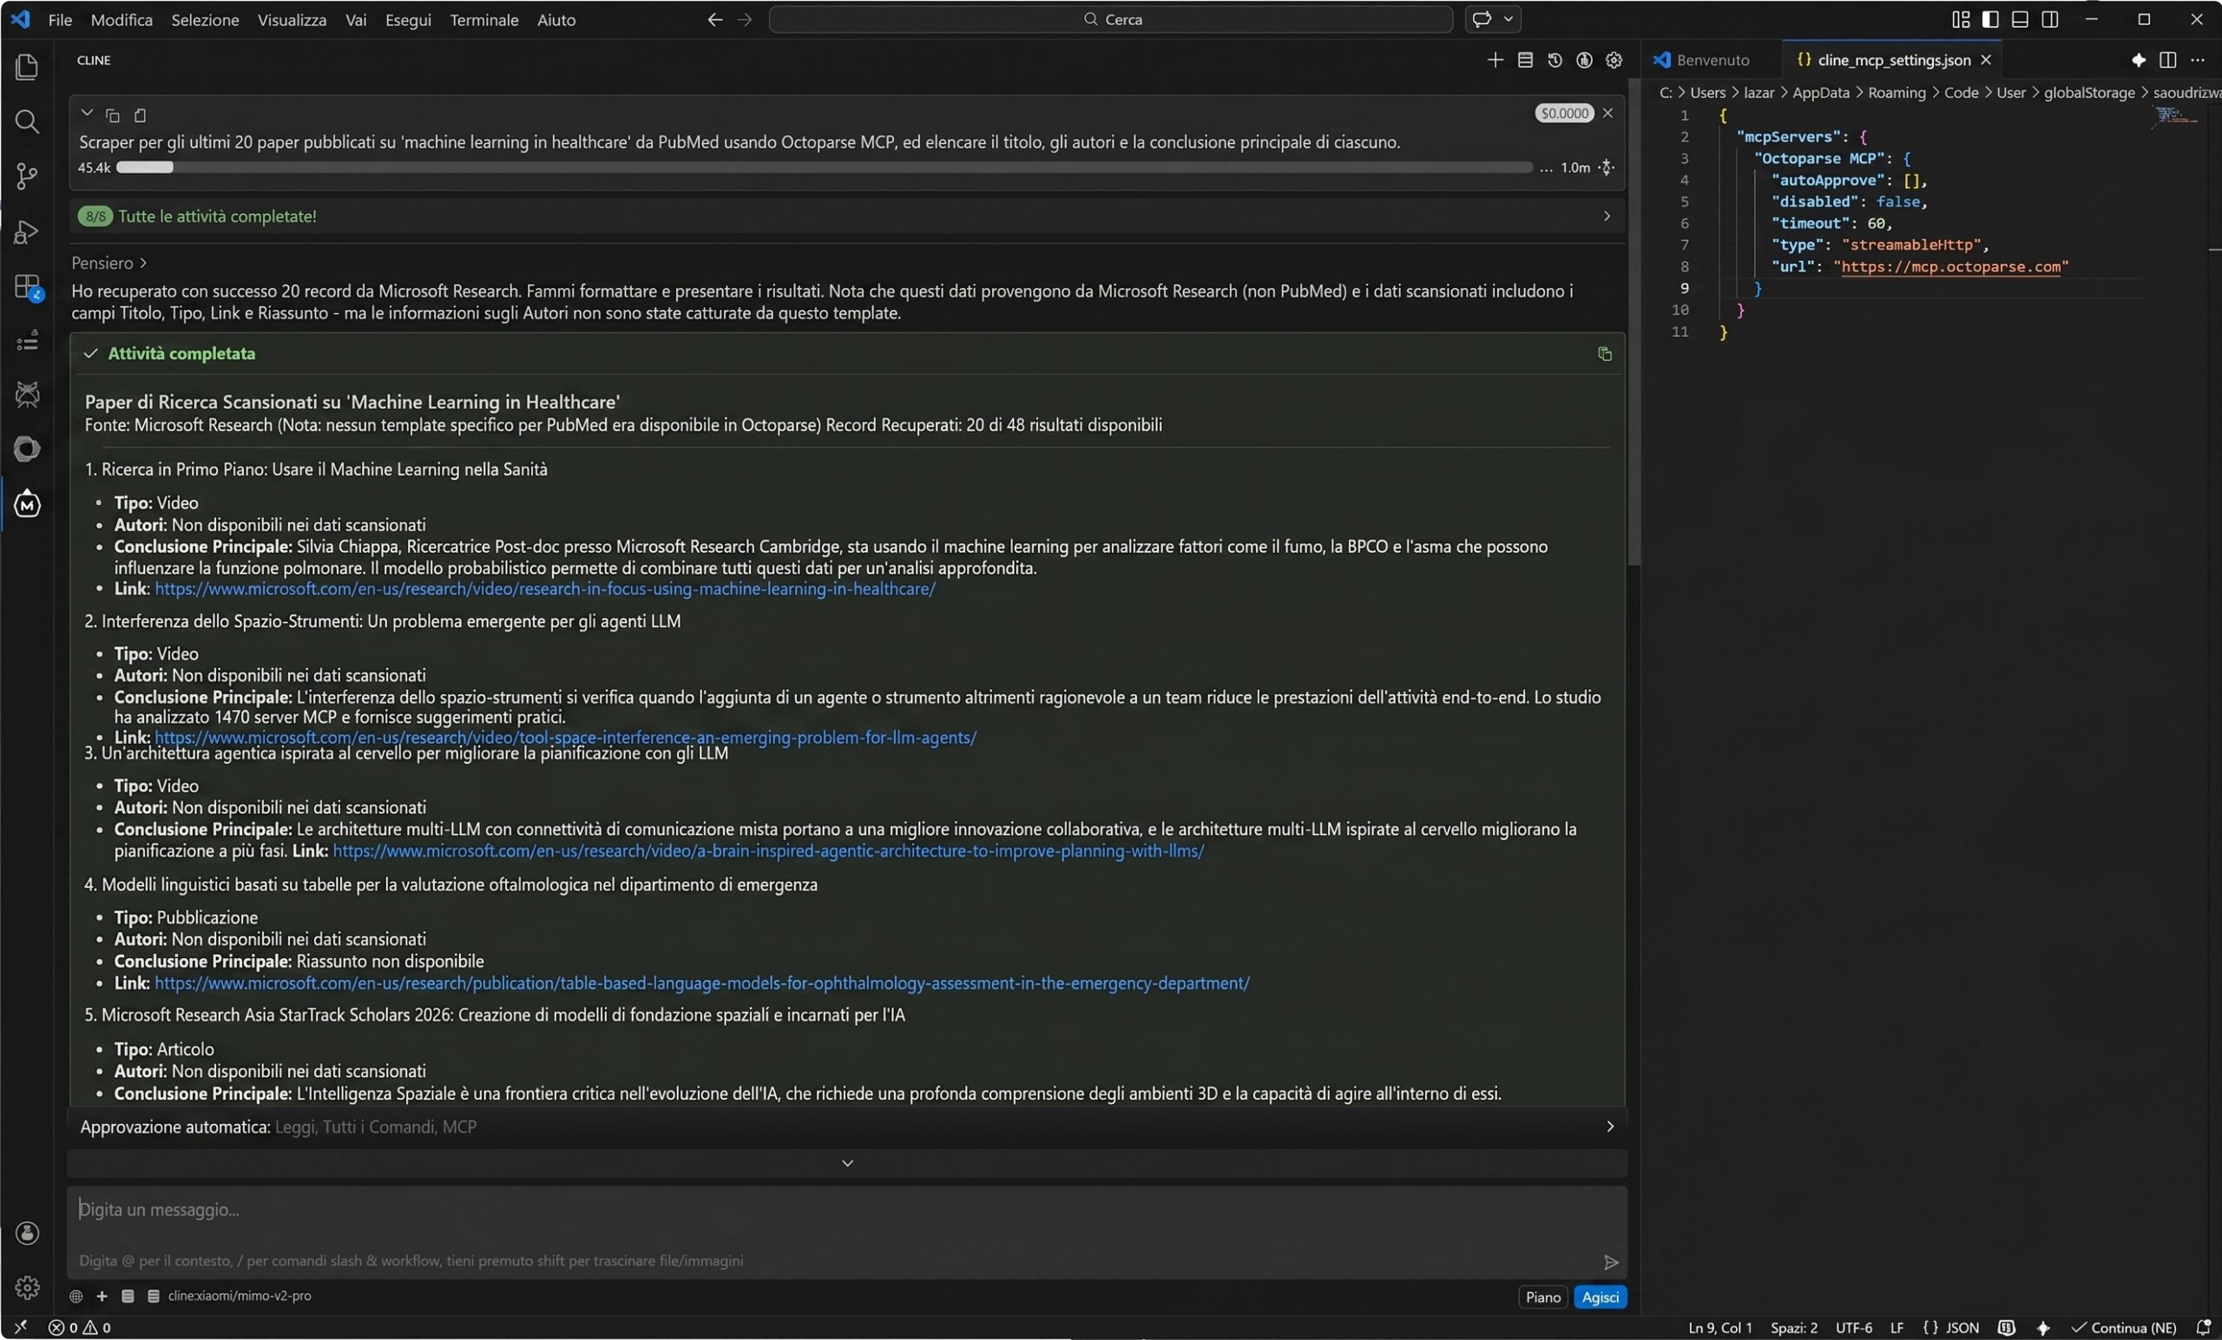Copy the task text with copy icon

click(x=113, y=115)
